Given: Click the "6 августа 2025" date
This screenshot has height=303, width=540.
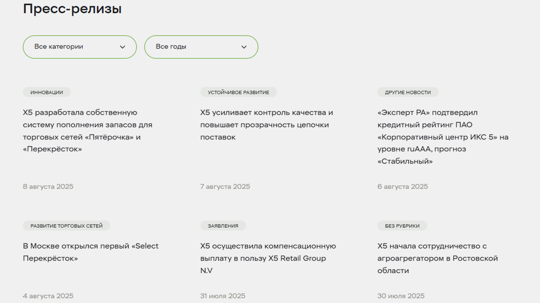Looking at the screenshot, I should (403, 186).
